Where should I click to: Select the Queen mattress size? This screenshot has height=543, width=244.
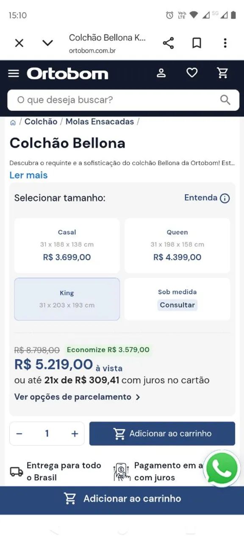[177, 246]
